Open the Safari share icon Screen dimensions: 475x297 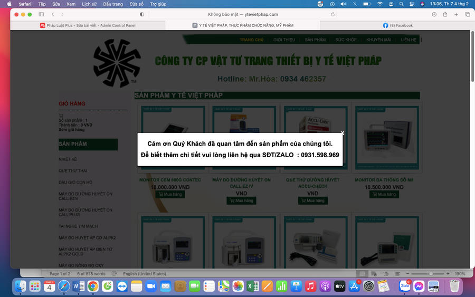click(x=445, y=14)
